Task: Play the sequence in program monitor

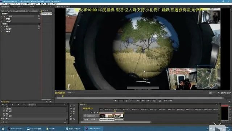Action: point(143,101)
